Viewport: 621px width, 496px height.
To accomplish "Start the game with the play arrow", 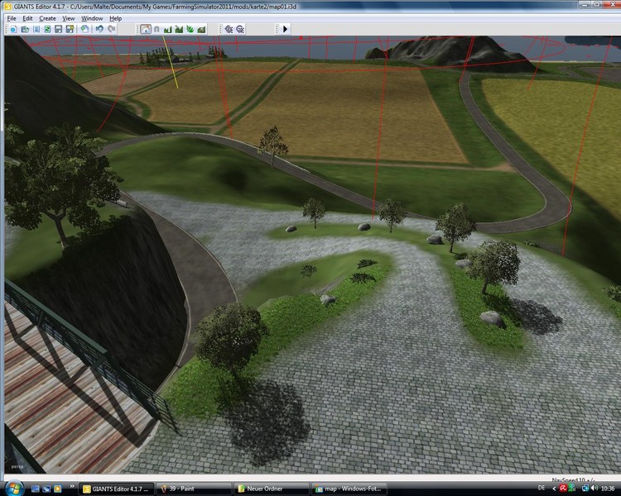I will click(285, 29).
